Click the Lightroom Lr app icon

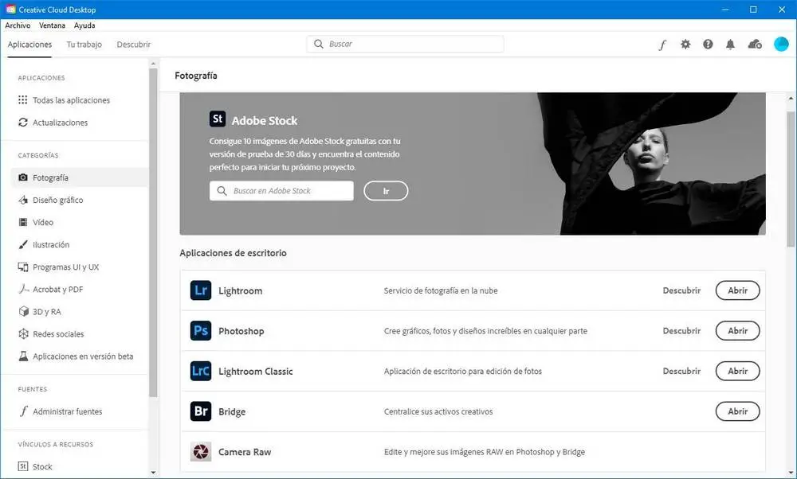[201, 290]
